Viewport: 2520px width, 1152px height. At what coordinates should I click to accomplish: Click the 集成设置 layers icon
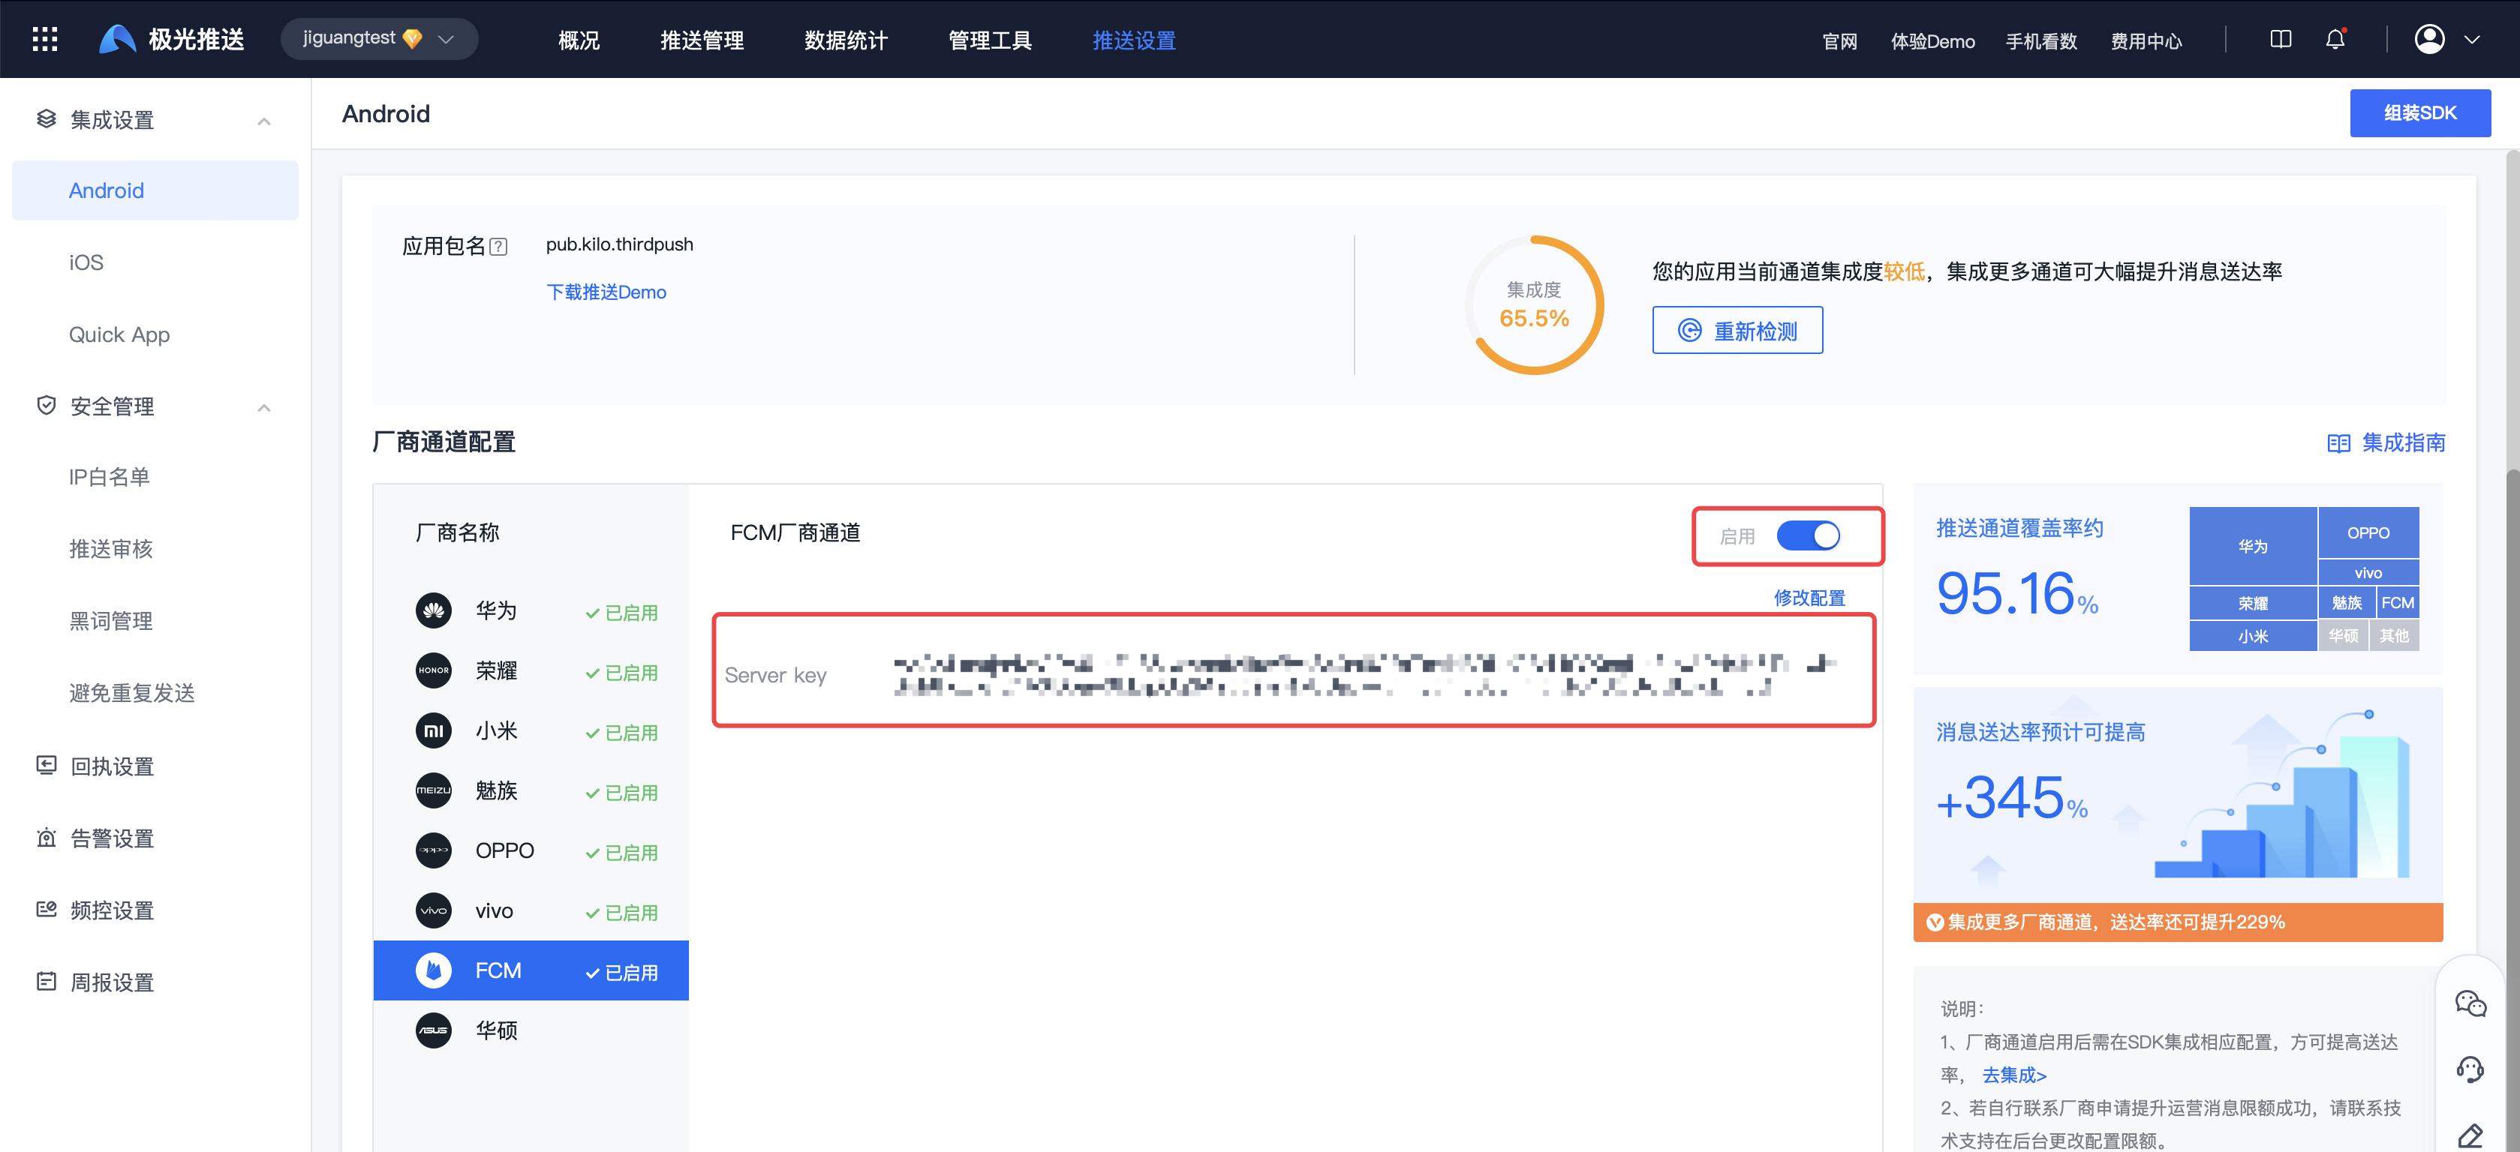pos(46,119)
